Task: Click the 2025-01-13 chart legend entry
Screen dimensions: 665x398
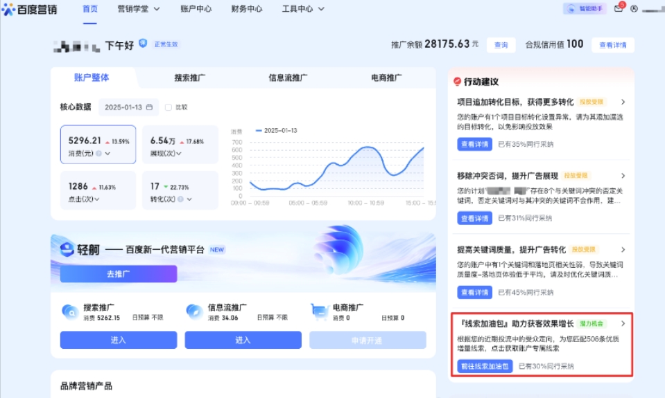Action: click(277, 130)
